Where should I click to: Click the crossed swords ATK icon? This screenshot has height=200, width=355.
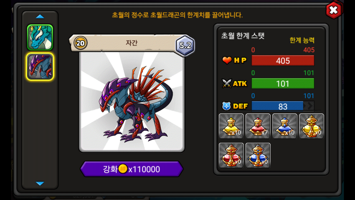(227, 83)
